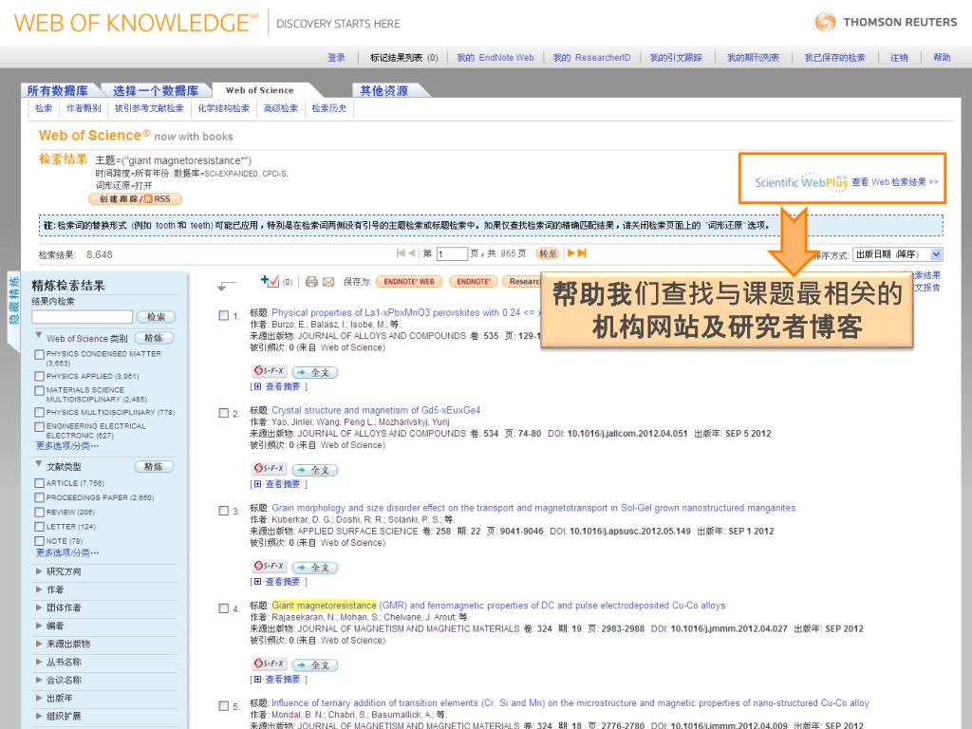
Task: Collapse 文献类型 section
Action: (39, 463)
